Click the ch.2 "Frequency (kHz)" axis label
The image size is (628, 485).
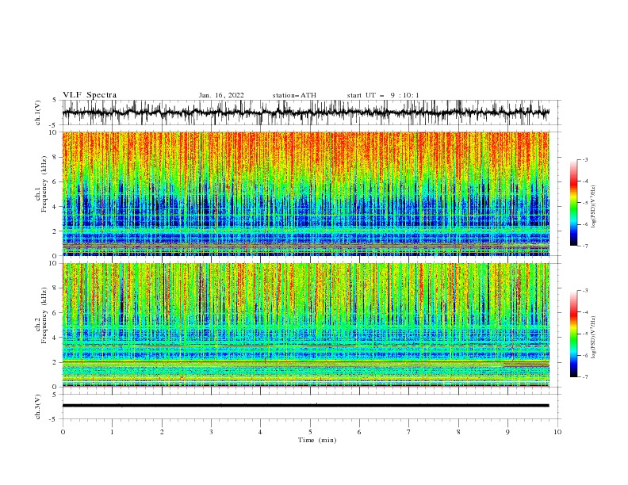coord(44,315)
